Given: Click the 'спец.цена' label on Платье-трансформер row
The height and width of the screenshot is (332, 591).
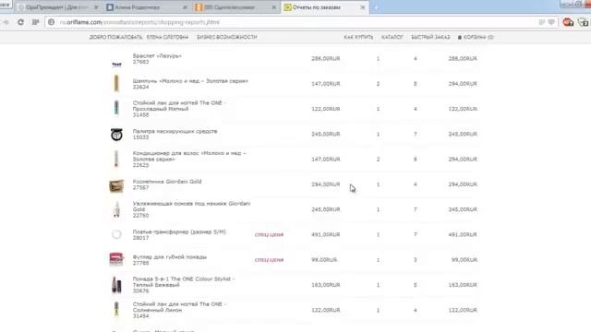Looking at the screenshot, I should [x=269, y=235].
